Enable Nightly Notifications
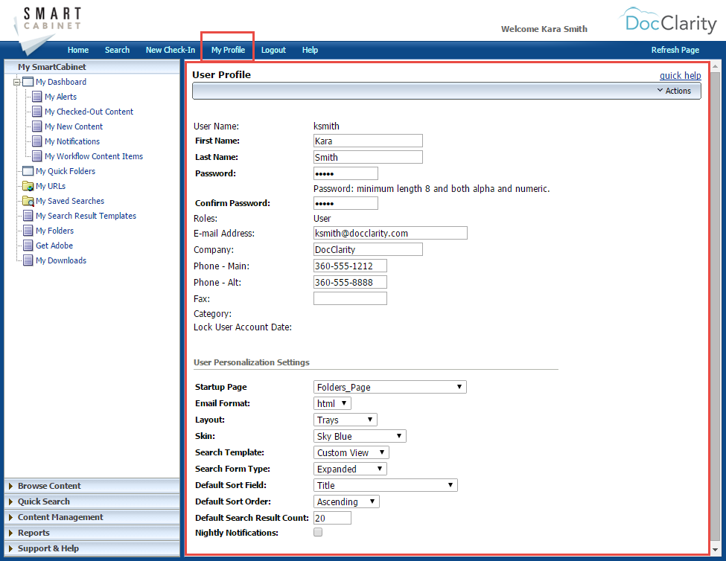Screen dimensions: 726x561 coord(318,532)
